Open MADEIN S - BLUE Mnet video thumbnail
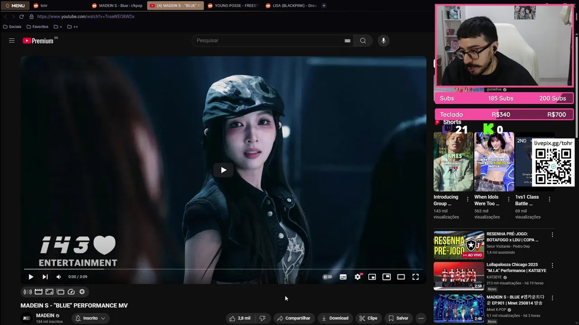 459,309
